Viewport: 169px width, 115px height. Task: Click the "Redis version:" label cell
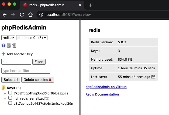tap(102, 42)
